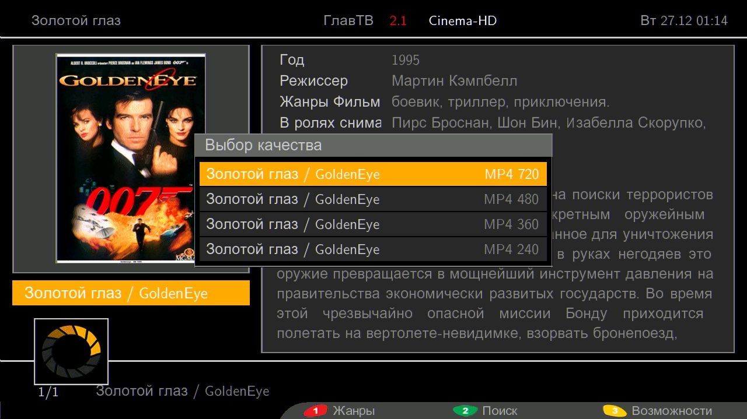The width and height of the screenshot is (747, 419).
Task: Click description line starting этой чрезвычайно опасной
Action: [x=490, y=314]
